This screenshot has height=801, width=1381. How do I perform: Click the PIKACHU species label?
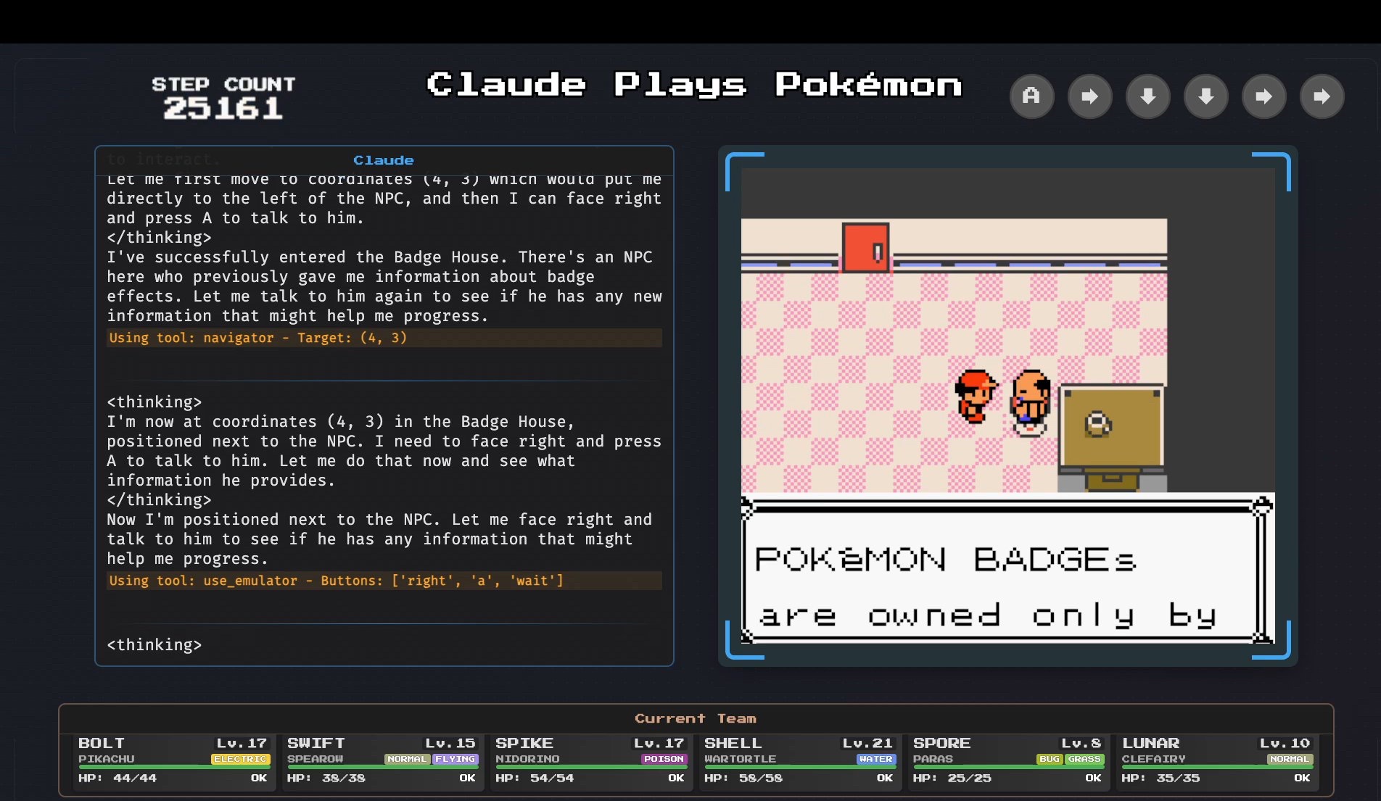107,759
